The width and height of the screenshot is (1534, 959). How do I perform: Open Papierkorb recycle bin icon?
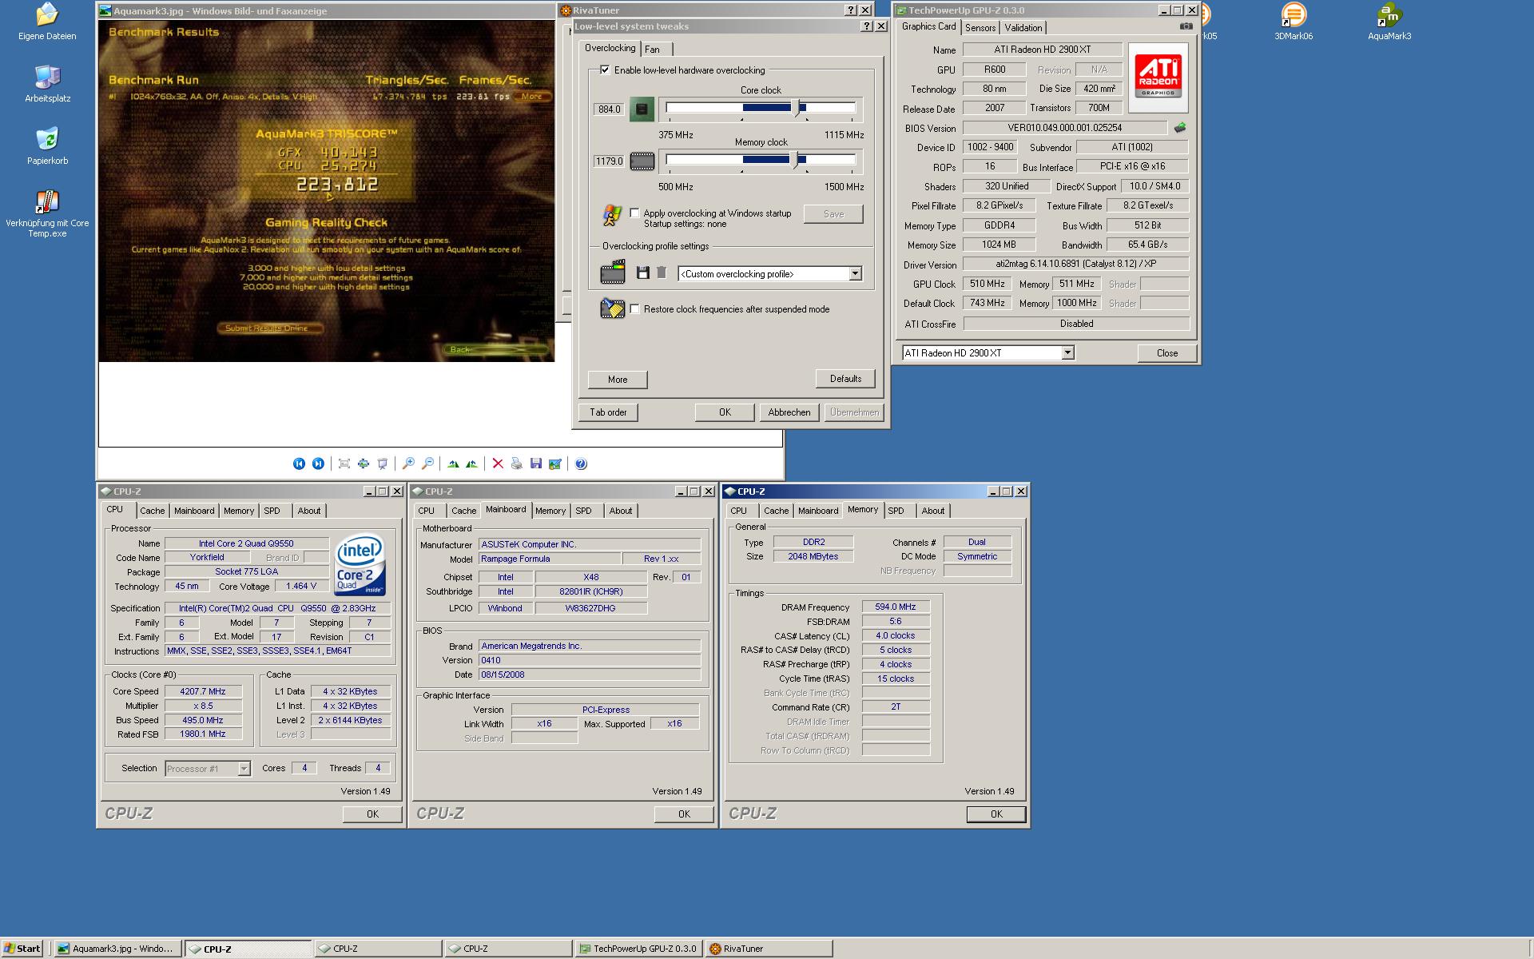coord(47,146)
